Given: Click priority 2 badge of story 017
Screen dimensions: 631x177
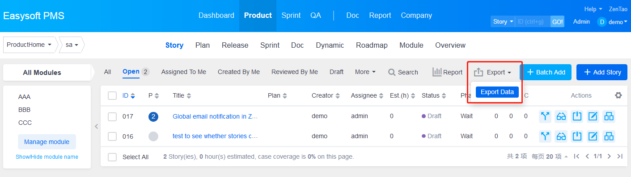Looking at the screenshot, I should point(153,116).
